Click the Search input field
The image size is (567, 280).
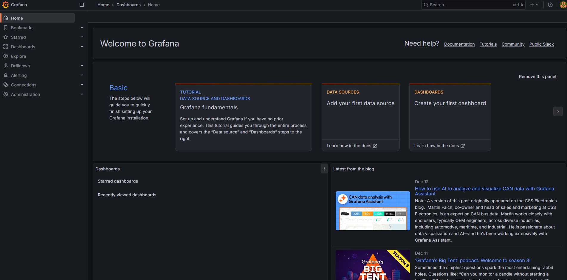(x=470, y=5)
